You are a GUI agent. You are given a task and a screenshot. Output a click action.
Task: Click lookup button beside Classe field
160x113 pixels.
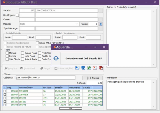pos(101,19)
